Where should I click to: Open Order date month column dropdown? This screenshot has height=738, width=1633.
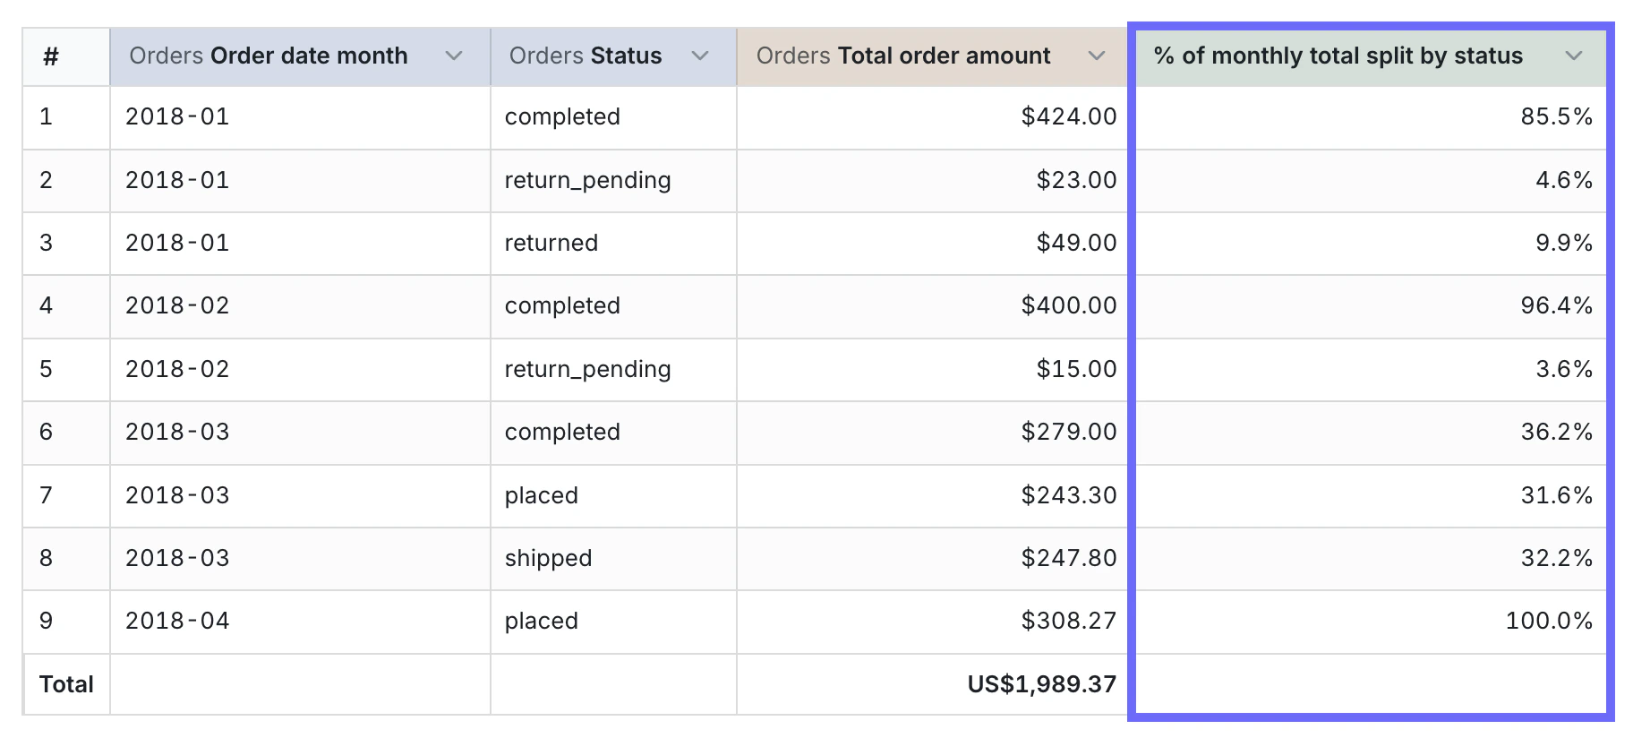click(x=454, y=56)
